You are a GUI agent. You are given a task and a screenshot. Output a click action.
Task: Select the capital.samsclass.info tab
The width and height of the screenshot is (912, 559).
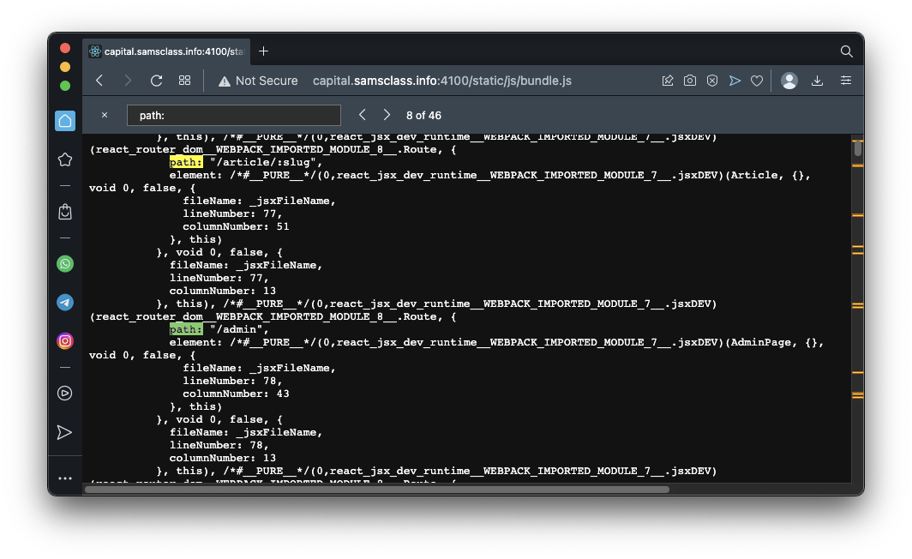167,51
